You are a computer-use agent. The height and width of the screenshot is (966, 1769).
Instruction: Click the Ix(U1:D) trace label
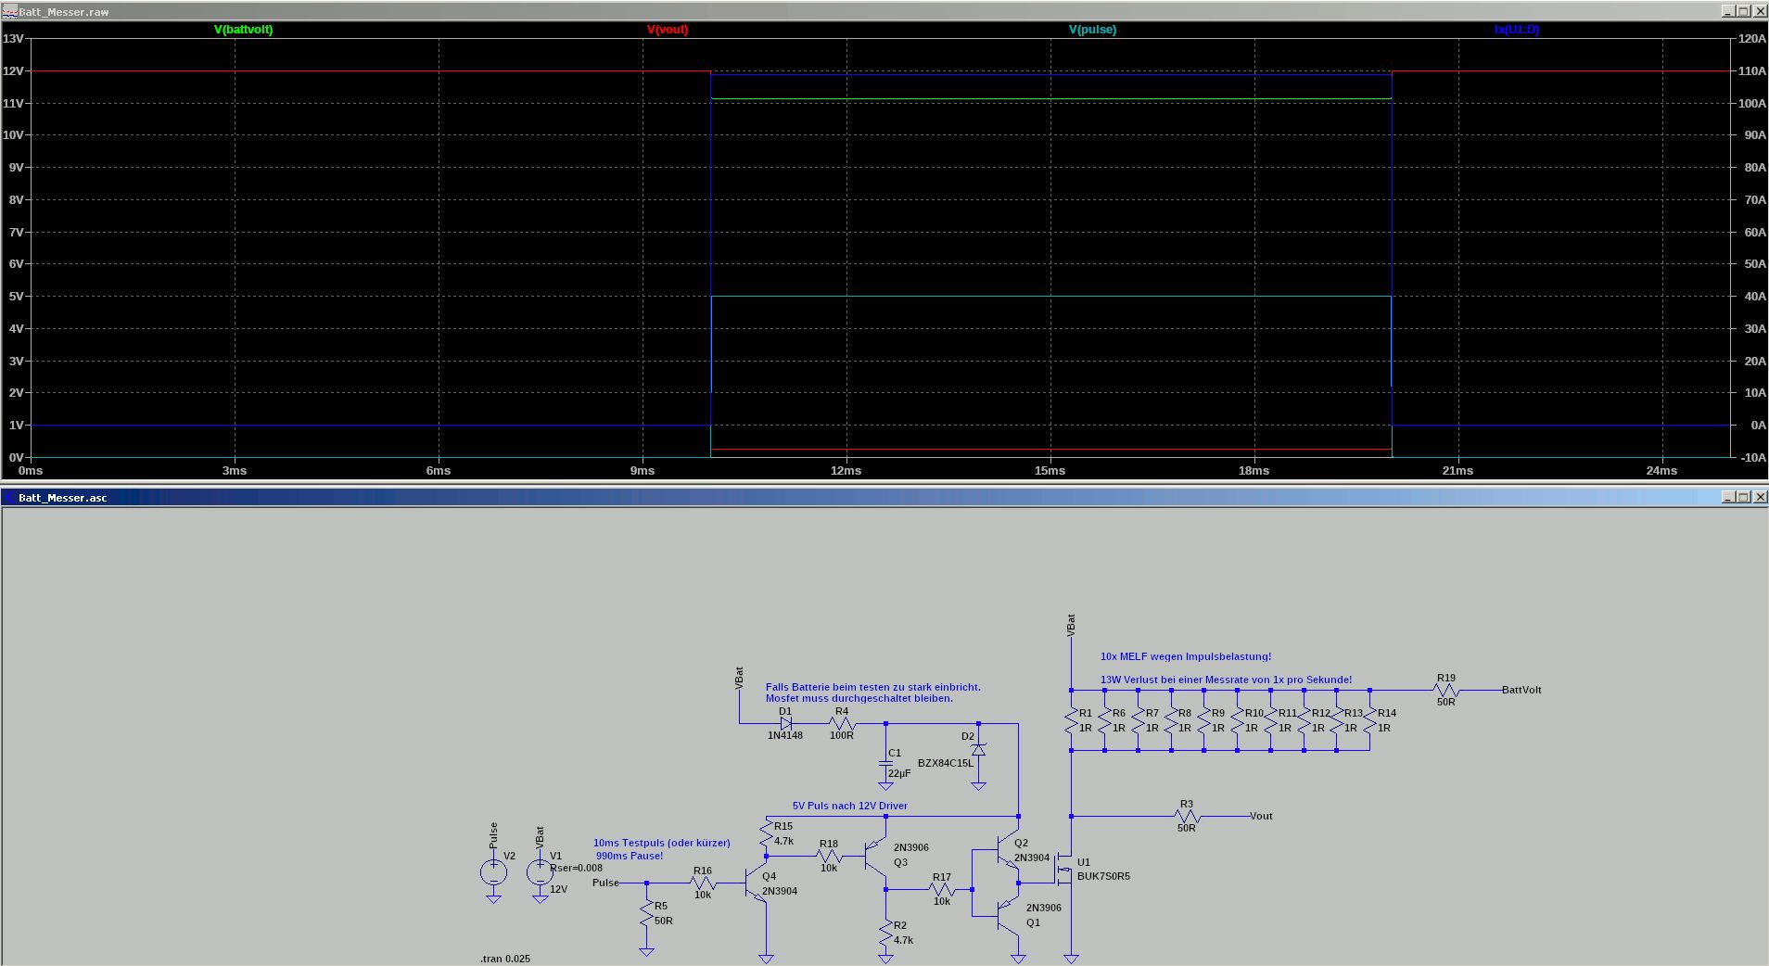pos(1516,30)
